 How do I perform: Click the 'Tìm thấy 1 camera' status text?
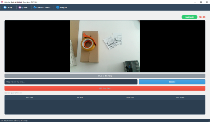click(x=14, y=121)
